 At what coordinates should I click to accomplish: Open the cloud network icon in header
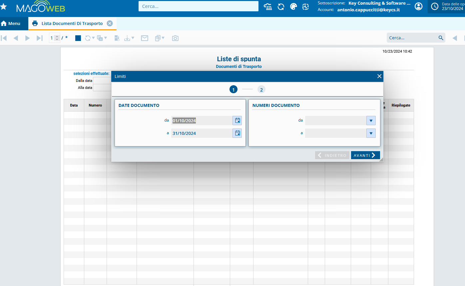pyautogui.click(x=268, y=7)
